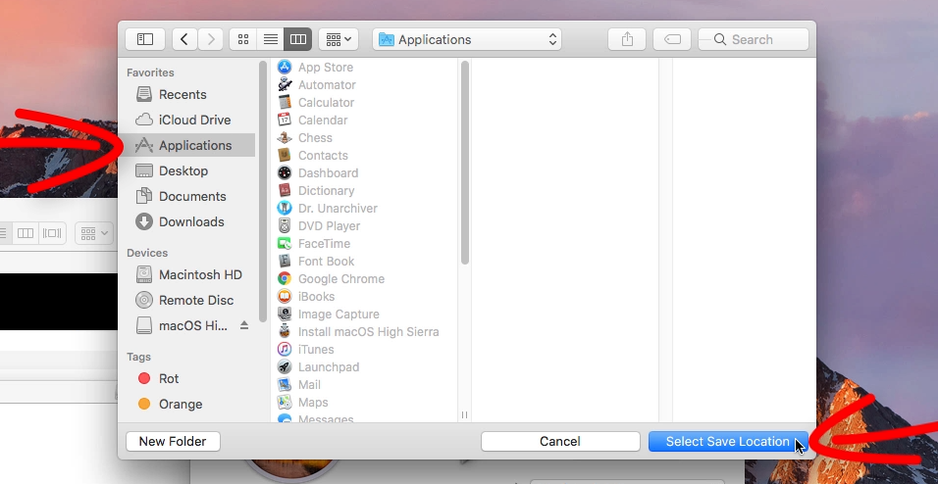Click the DVD Player icon

point(285,226)
